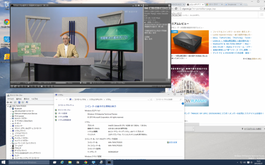Viewport: 265px width, 165px height.
Task: Expand the プロセッサ node
Action: tap(10, 148)
